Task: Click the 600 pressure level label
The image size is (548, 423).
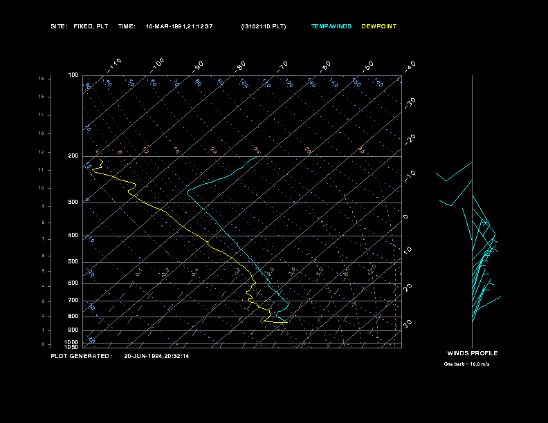Action: (x=73, y=283)
